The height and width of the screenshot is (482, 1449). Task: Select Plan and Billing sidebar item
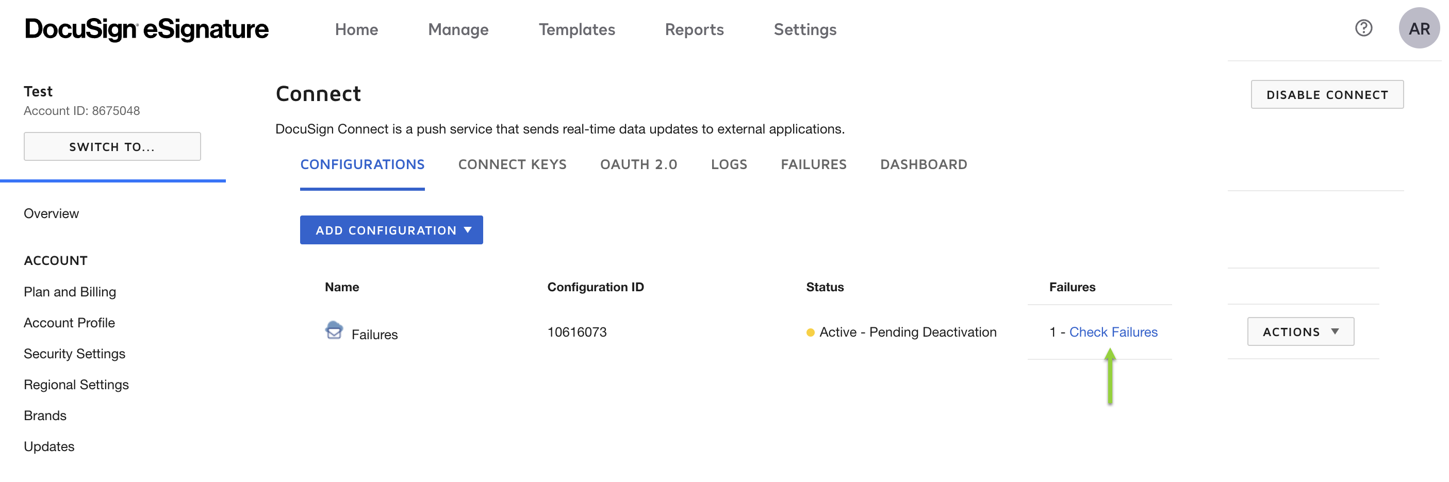(x=70, y=292)
